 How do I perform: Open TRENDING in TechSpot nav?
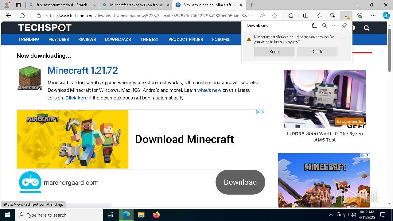[29, 39]
